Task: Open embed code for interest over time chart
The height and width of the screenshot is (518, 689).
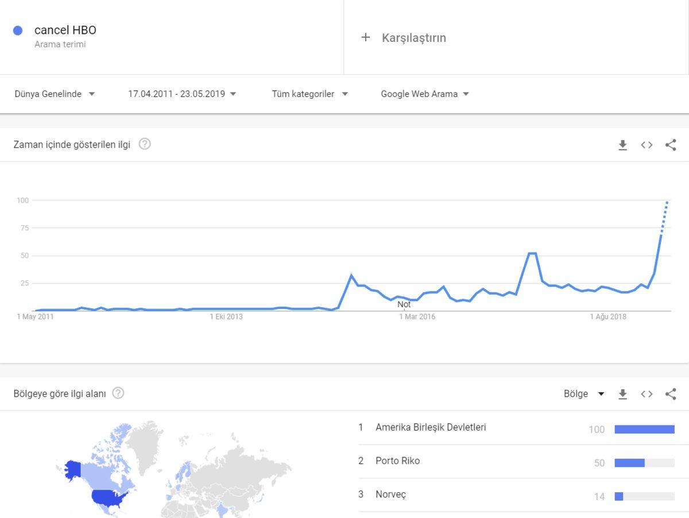Action: [x=647, y=145]
